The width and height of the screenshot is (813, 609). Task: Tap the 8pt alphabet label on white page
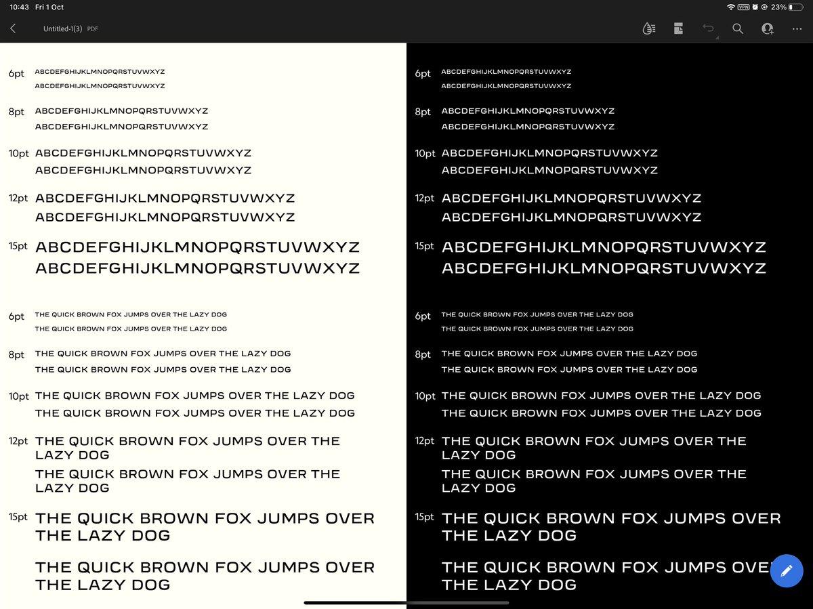(x=16, y=112)
